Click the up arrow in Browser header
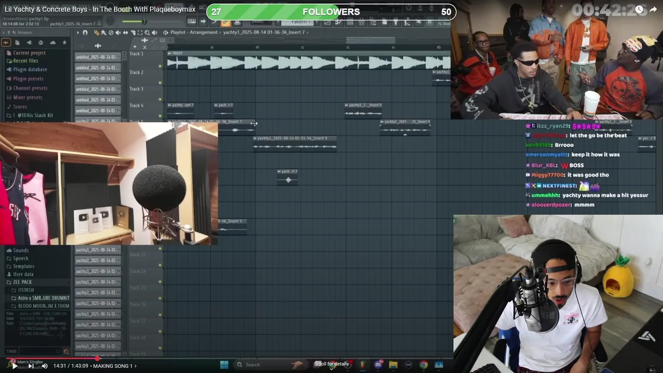The width and height of the screenshot is (663, 373). tap(9, 33)
